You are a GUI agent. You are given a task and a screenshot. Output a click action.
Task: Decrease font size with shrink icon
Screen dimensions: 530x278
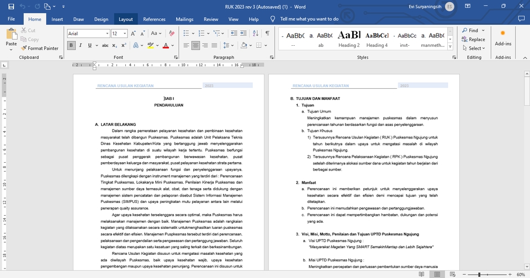(142, 34)
